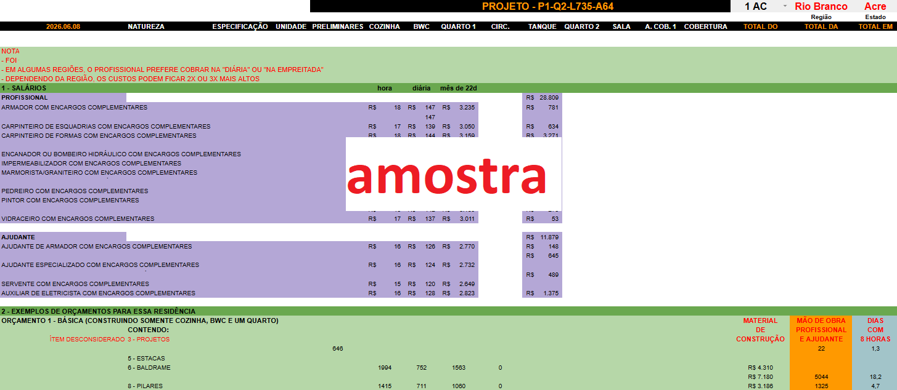
Task: Select the TANQUE column header
Action: click(542, 26)
